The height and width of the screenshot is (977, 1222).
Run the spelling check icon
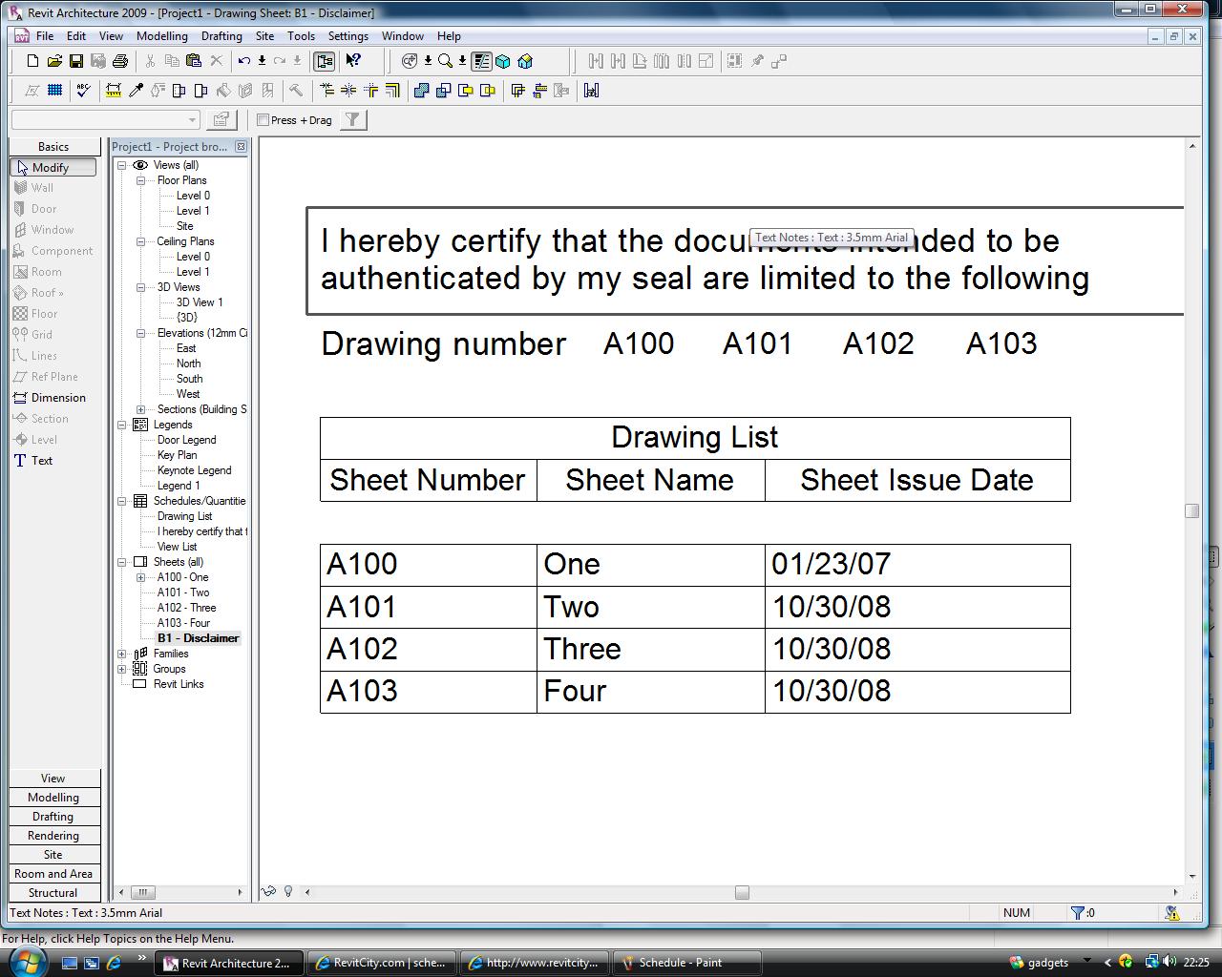point(83,91)
